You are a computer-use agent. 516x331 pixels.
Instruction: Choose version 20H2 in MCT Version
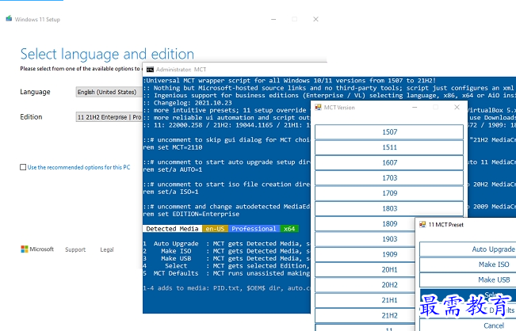click(x=365, y=285)
